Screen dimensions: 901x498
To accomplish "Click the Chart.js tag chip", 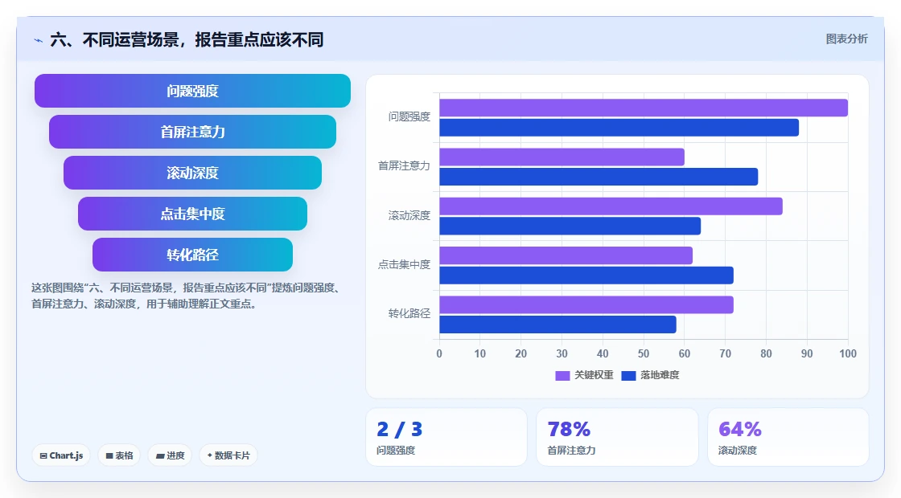I will point(61,455).
